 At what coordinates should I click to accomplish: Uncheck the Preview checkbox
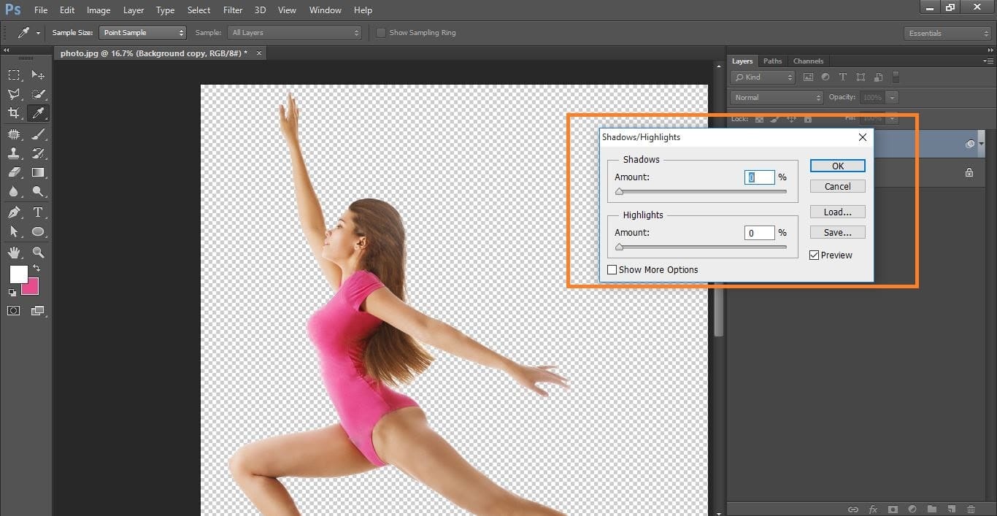tap(815, 255)
